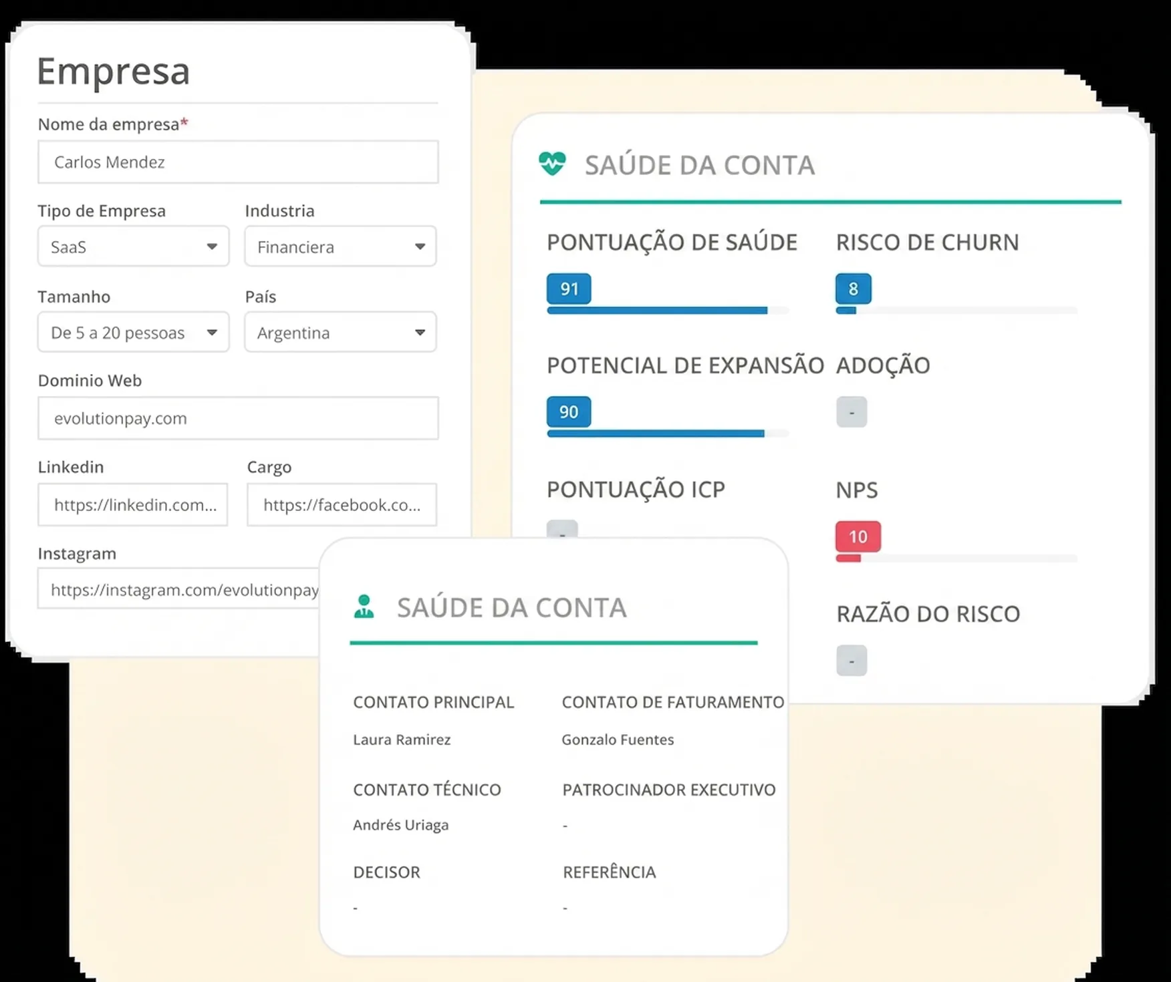The image size is (1171, 982).
Task: Click the Cargo field with facebook URL
Action: [342, 504]
